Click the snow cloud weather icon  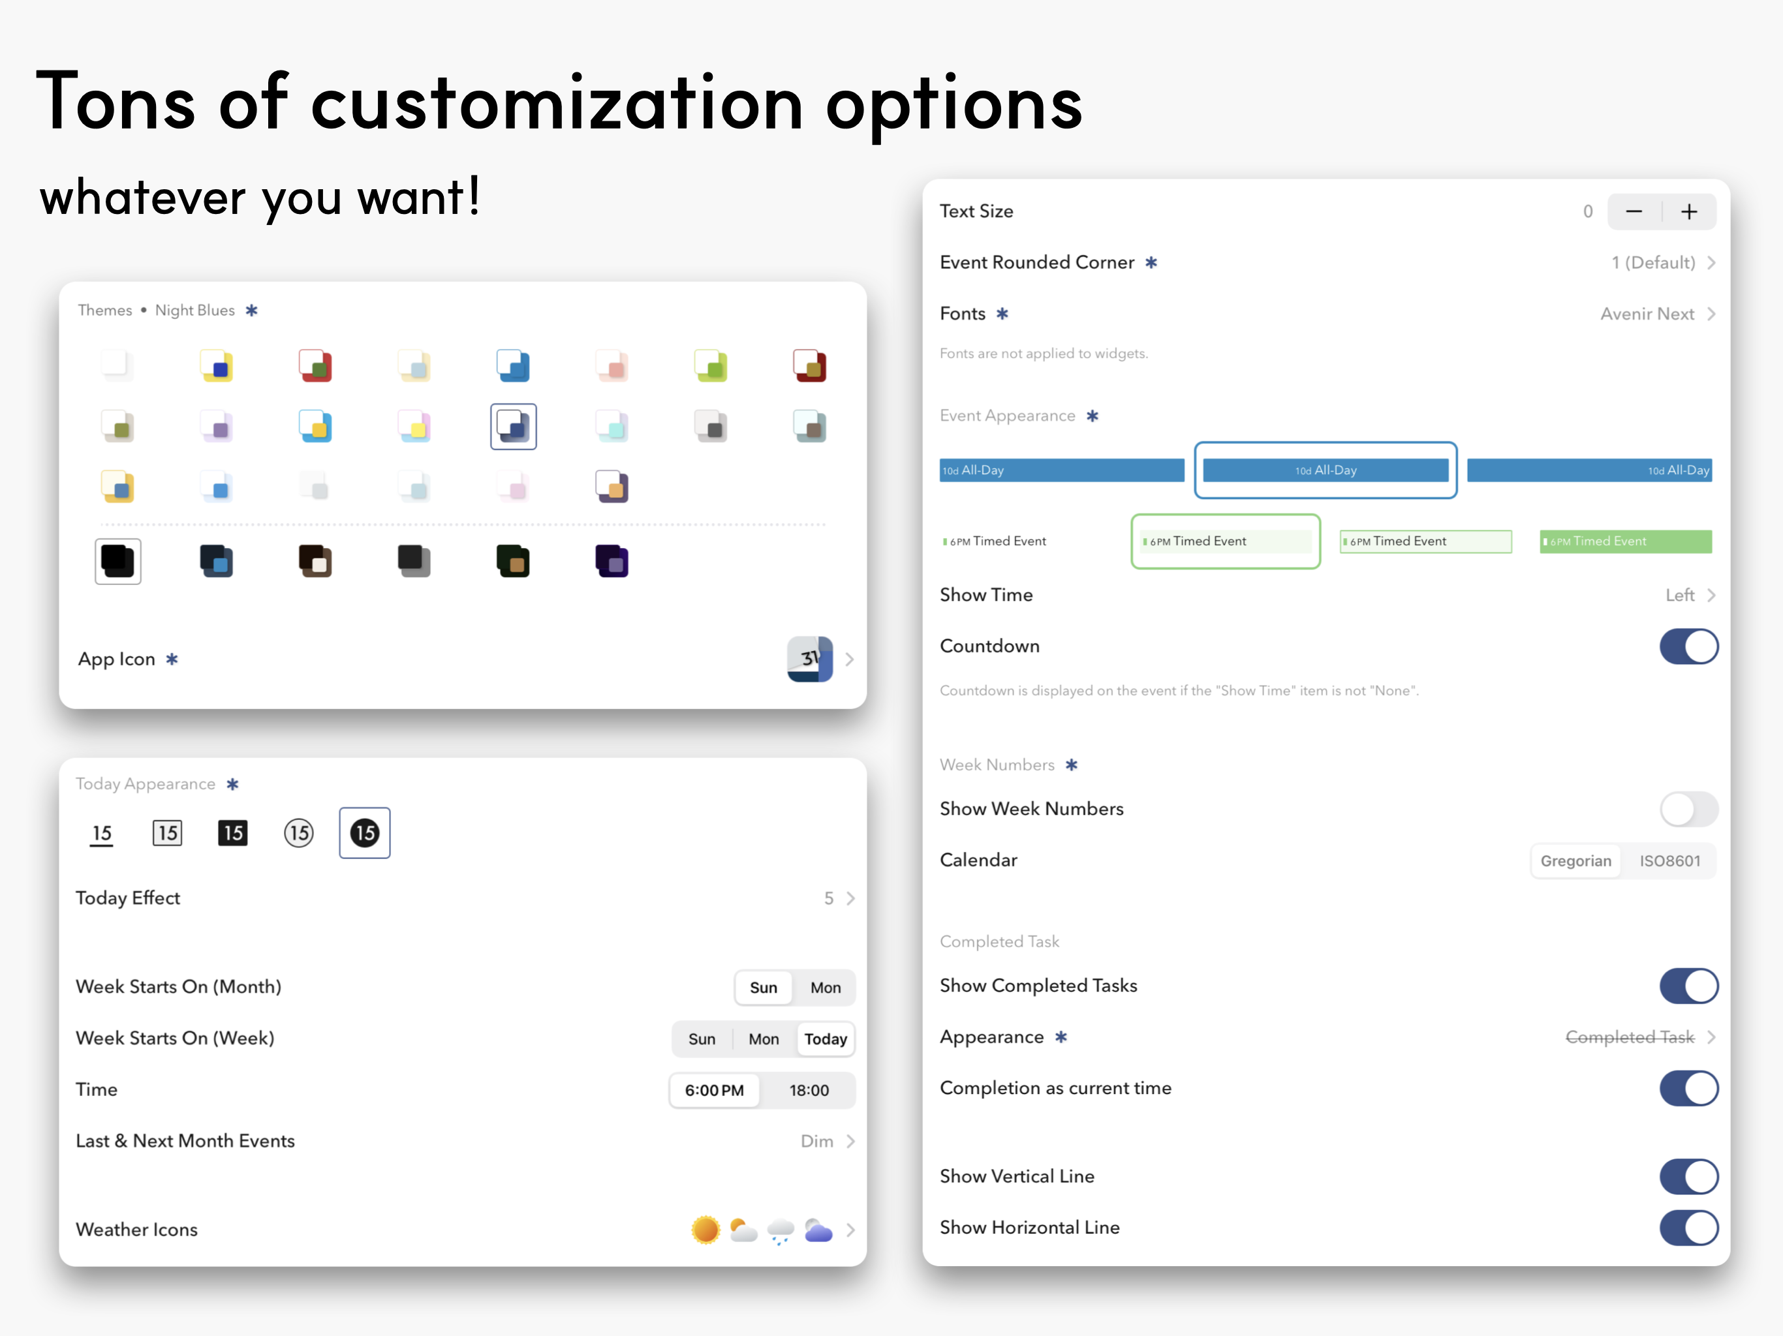click(781, 1230)
